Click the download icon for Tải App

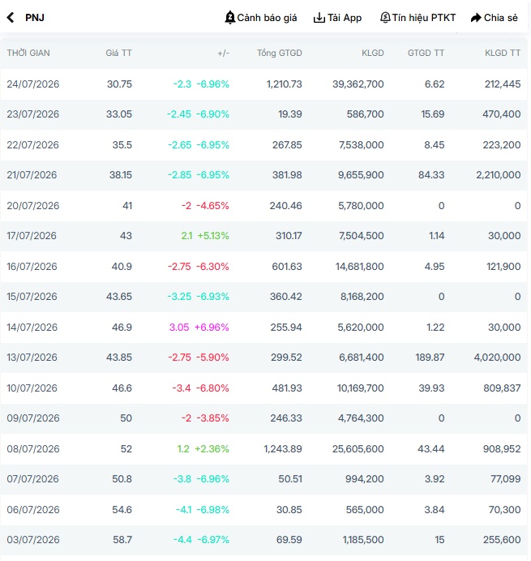(x=319, y=18)
